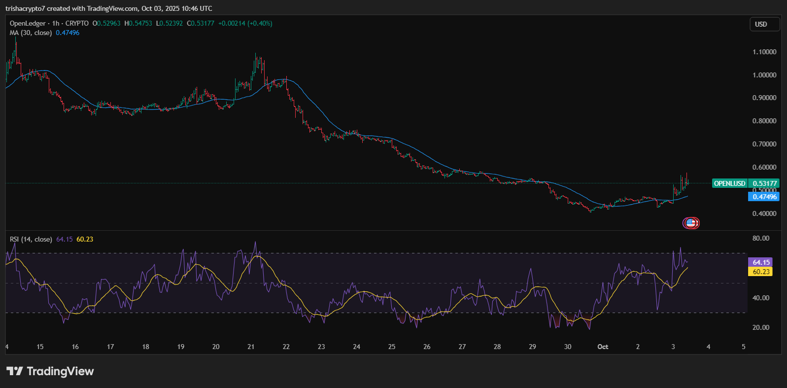Click the yellow 60.23 RSI axis label
The image size is (787, 388).
[x=761, y=272]
